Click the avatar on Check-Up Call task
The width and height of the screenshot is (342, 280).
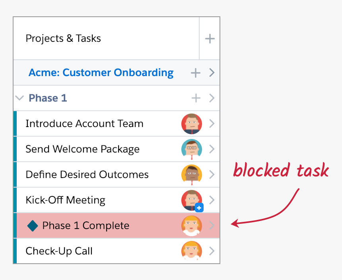191,251
